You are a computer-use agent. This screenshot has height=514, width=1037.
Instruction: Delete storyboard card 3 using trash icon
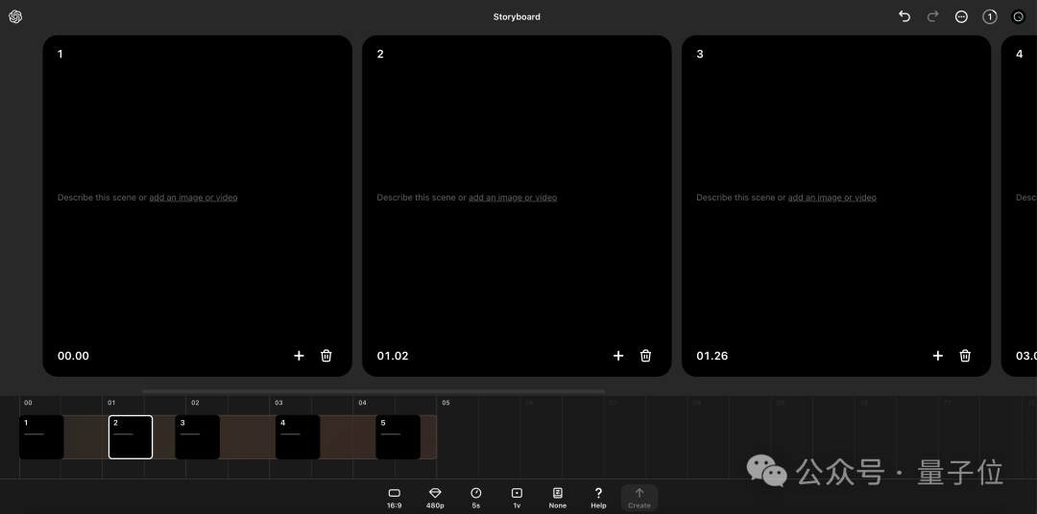[x=965, y=356]
